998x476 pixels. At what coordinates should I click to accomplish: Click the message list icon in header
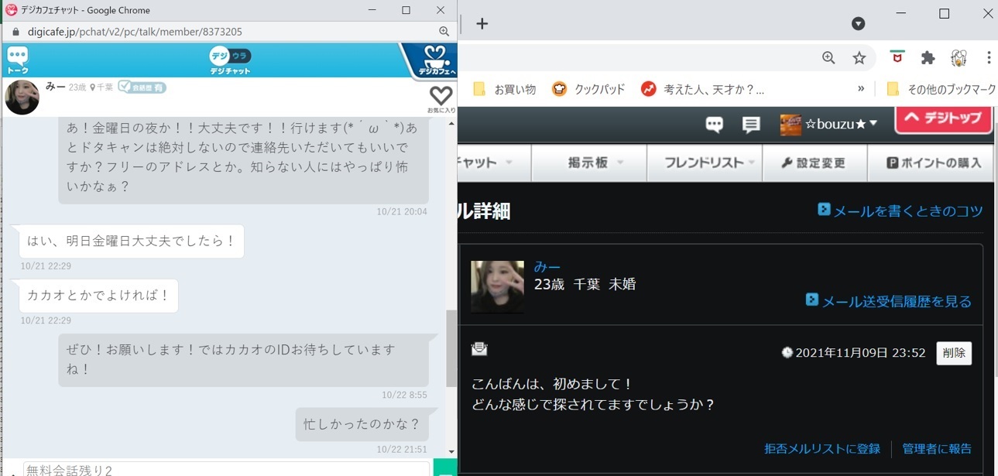click(750, 125)
